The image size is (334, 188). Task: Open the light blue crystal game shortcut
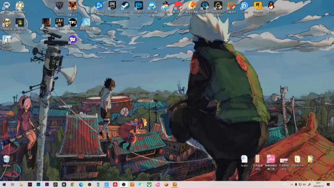tap(86, 24)
